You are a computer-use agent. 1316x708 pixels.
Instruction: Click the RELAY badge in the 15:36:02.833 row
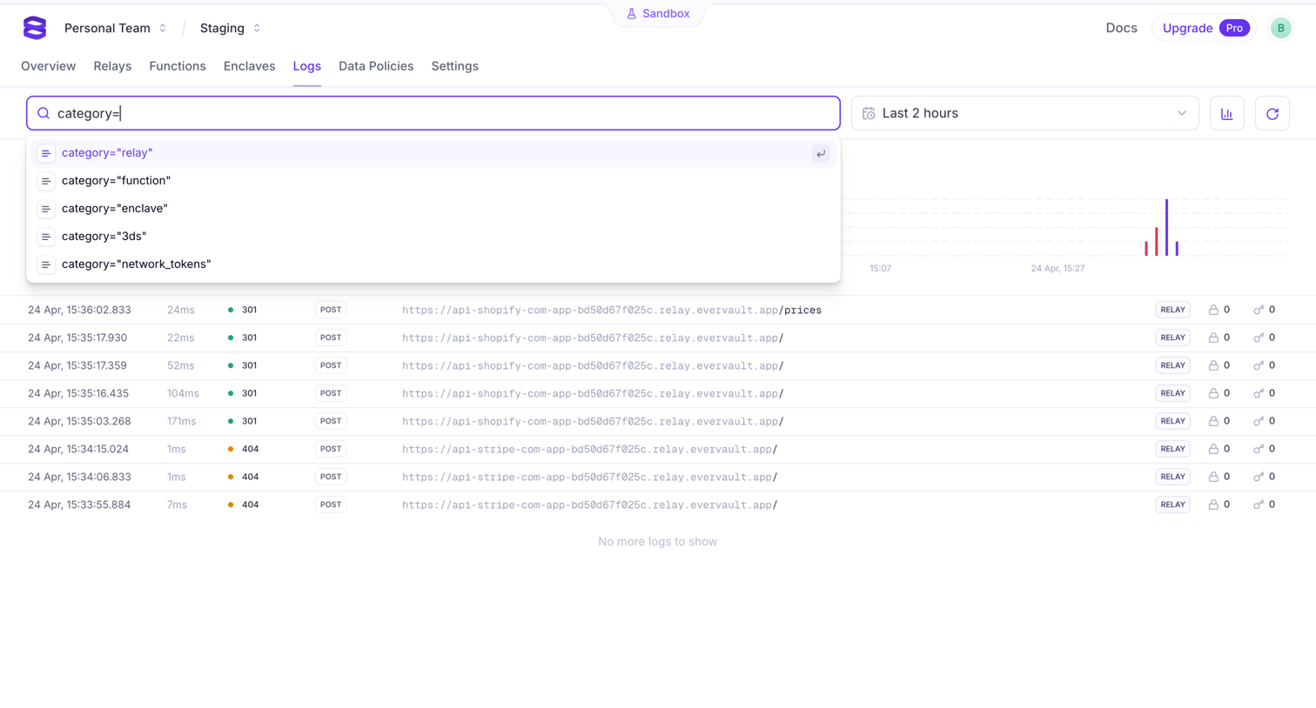point(1172,310)
